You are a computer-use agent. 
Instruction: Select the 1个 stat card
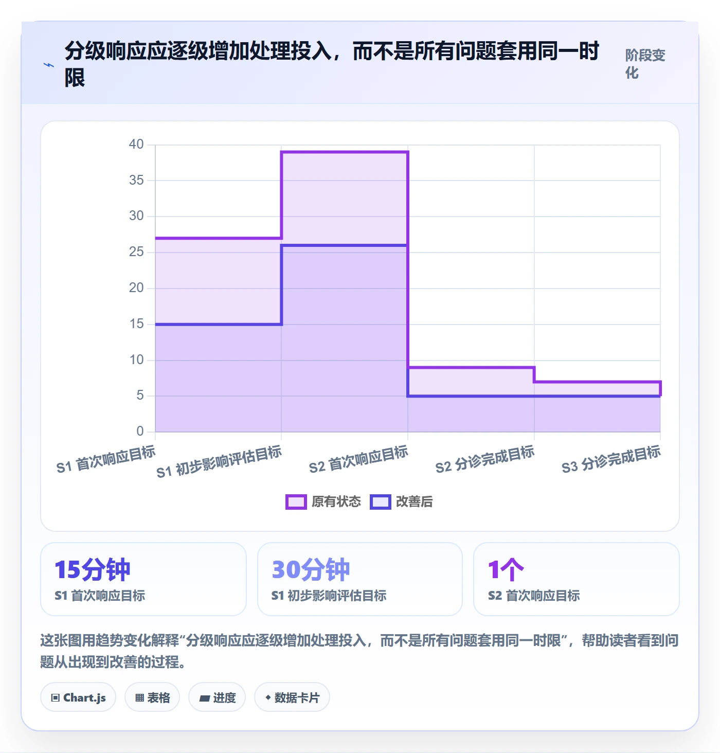577,579
